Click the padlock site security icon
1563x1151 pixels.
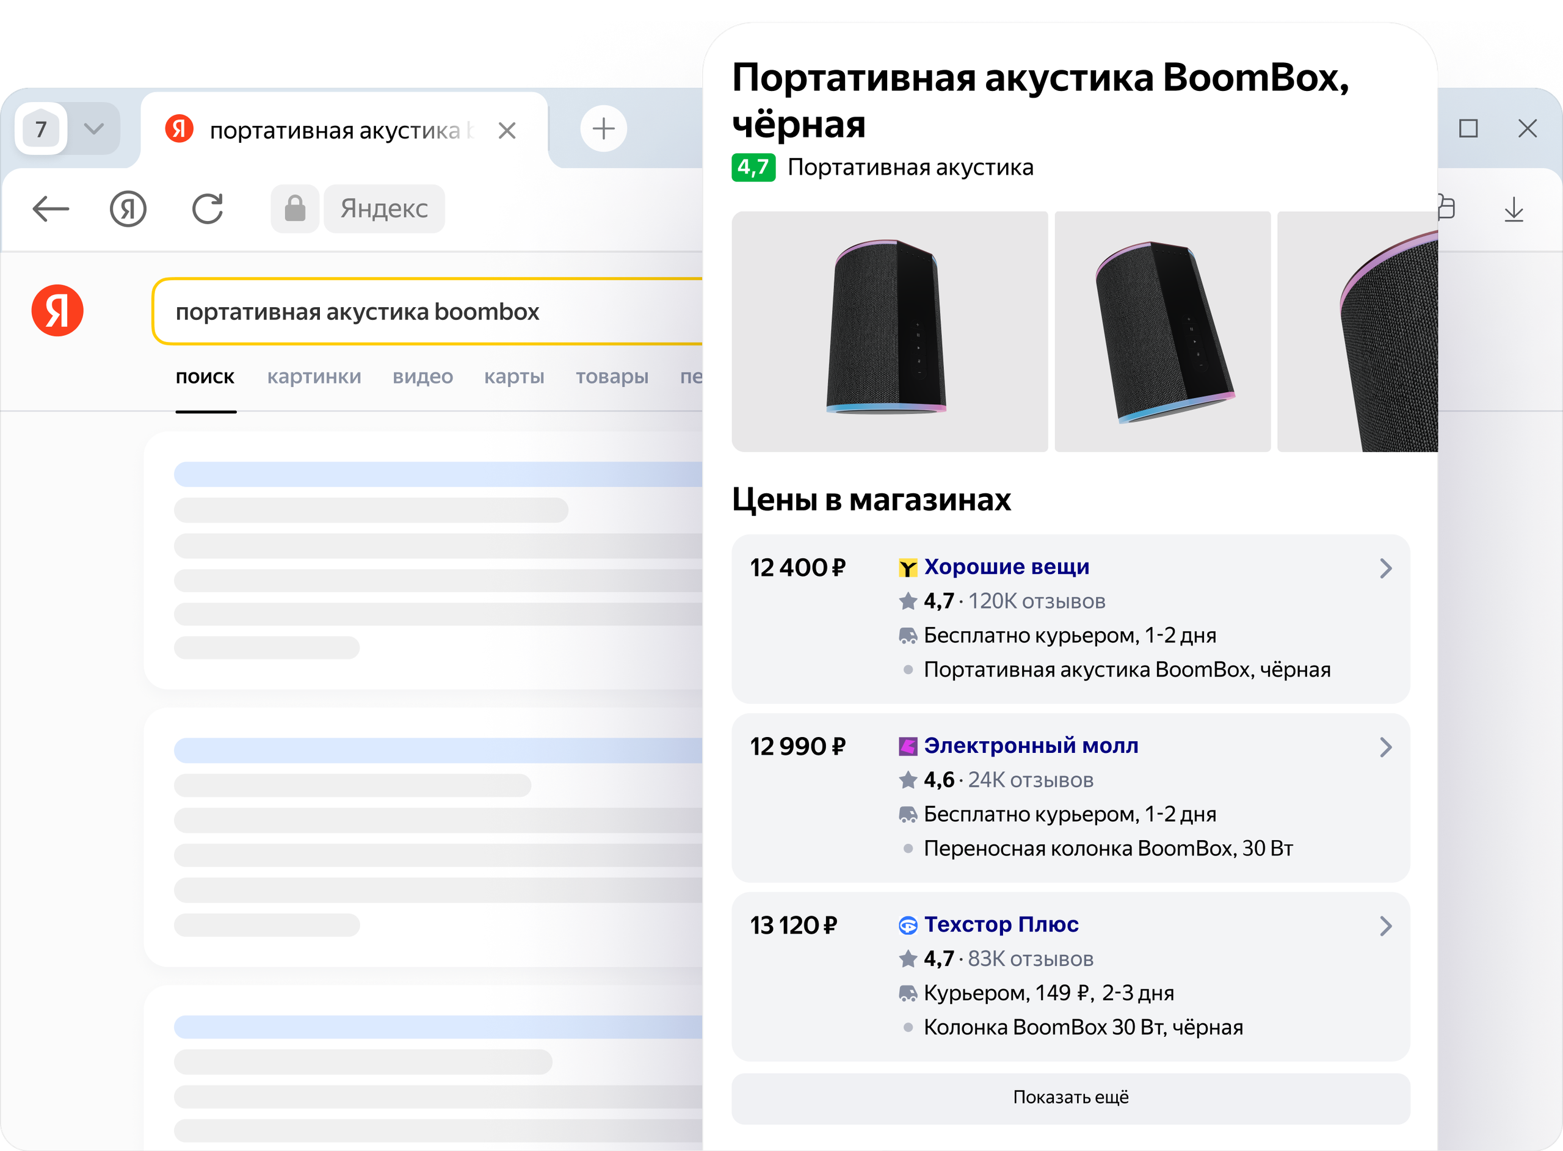point(295,208)
